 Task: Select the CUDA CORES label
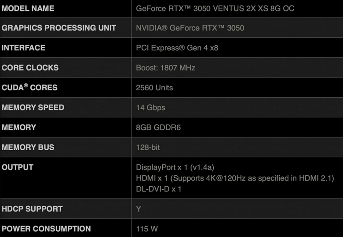pos(29,88)
